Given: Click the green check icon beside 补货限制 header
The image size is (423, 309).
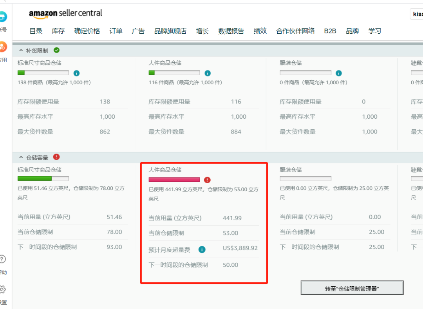Looking at the screenshot, I should tap(56, 50).
